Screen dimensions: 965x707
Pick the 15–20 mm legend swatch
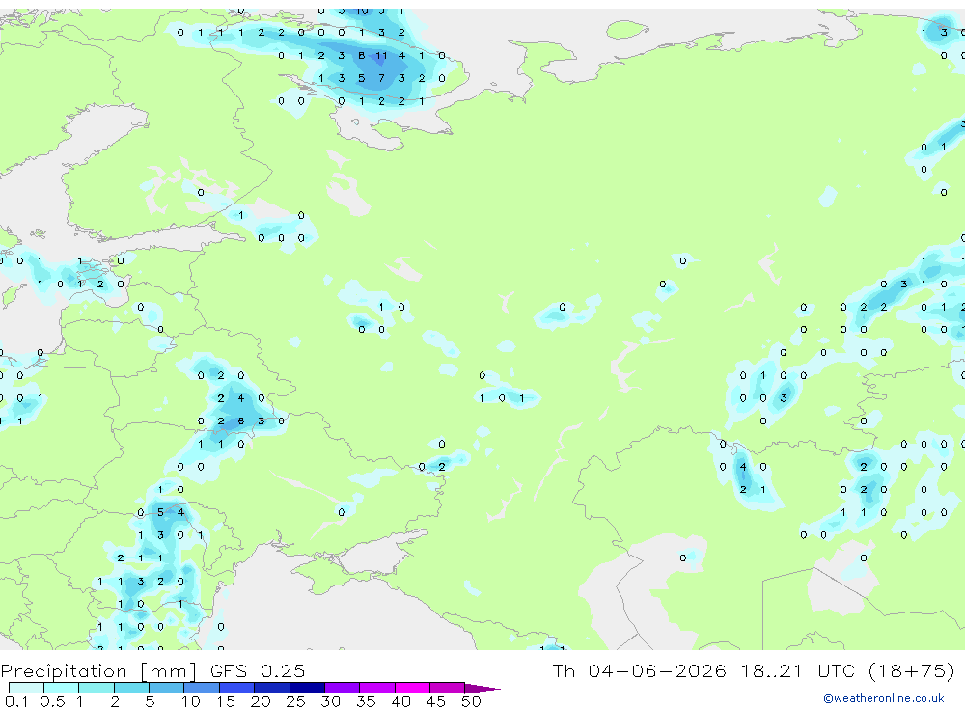(x=236, y=688)
